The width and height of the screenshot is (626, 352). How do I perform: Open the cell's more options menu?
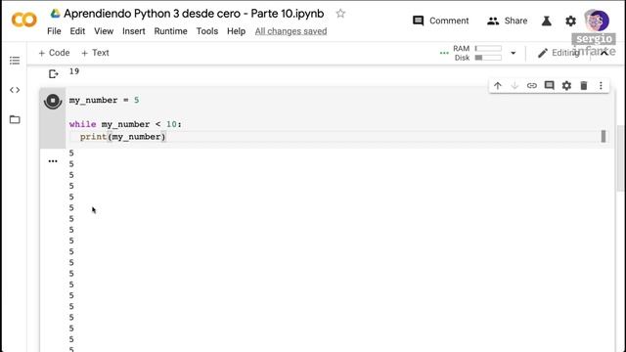(x=601, y=85)
